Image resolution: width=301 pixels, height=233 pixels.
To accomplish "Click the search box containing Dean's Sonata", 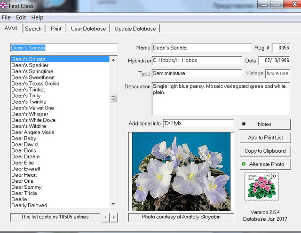I will point(64,48).
